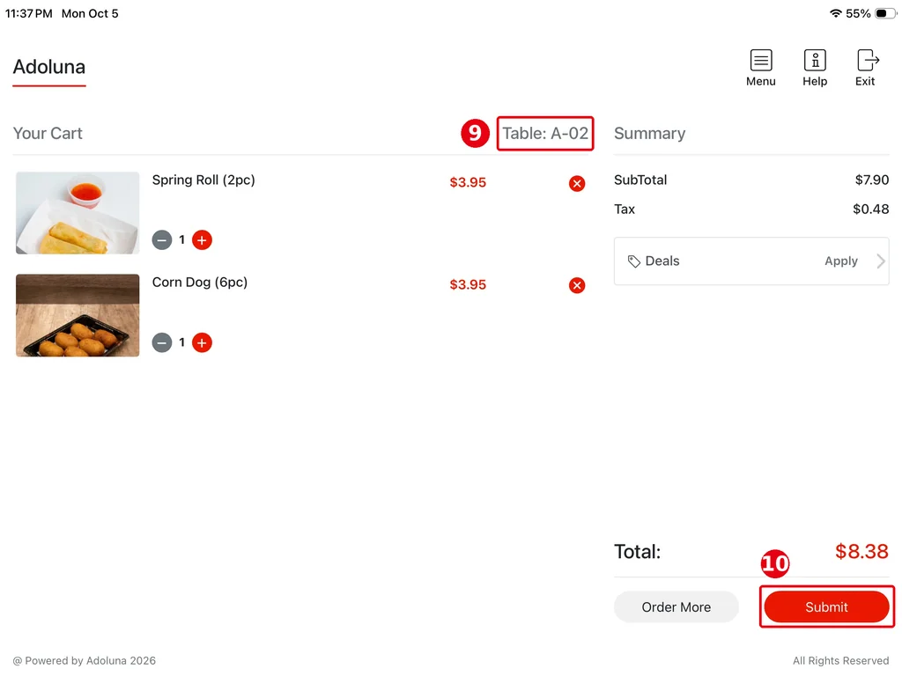
Task: Click Powered by Adoluna 2026 footer
Action: click(x=84, y=660)
